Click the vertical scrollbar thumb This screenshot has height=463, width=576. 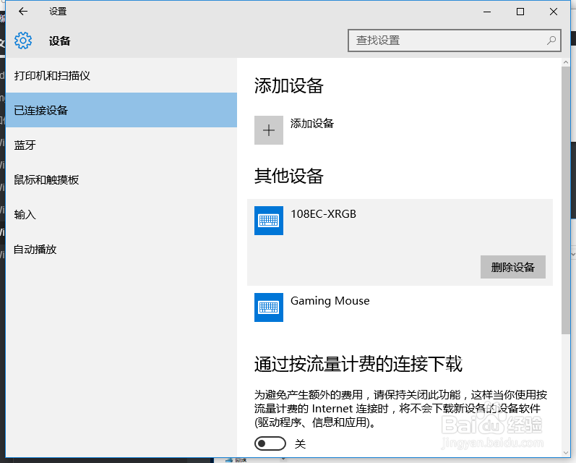566,200
